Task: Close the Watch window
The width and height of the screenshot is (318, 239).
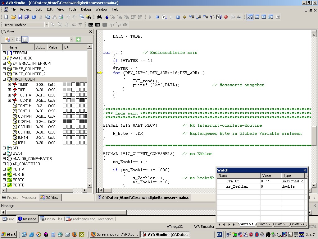Action: click(305, 170)
